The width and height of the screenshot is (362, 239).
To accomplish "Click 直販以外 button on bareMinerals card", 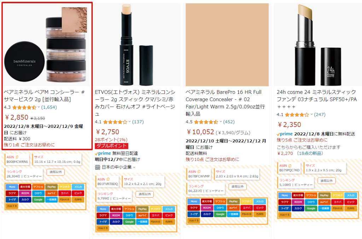I will coord(56,172).
